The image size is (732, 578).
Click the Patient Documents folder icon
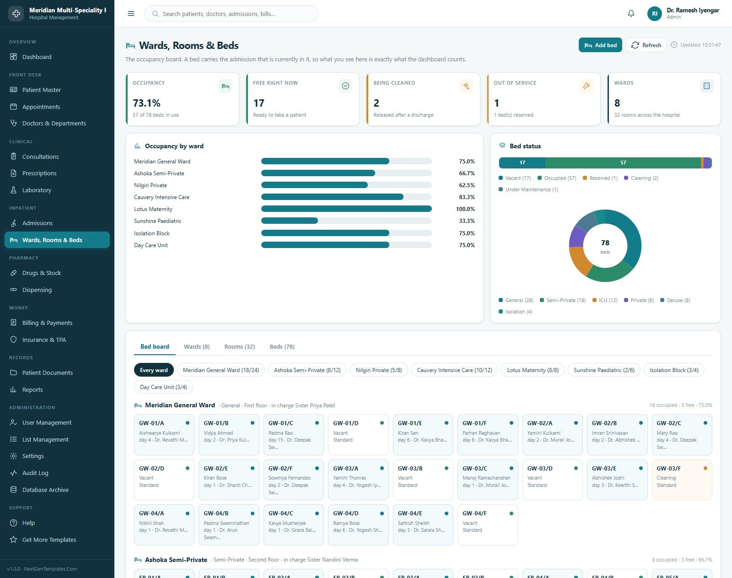(x=14, y=373)
